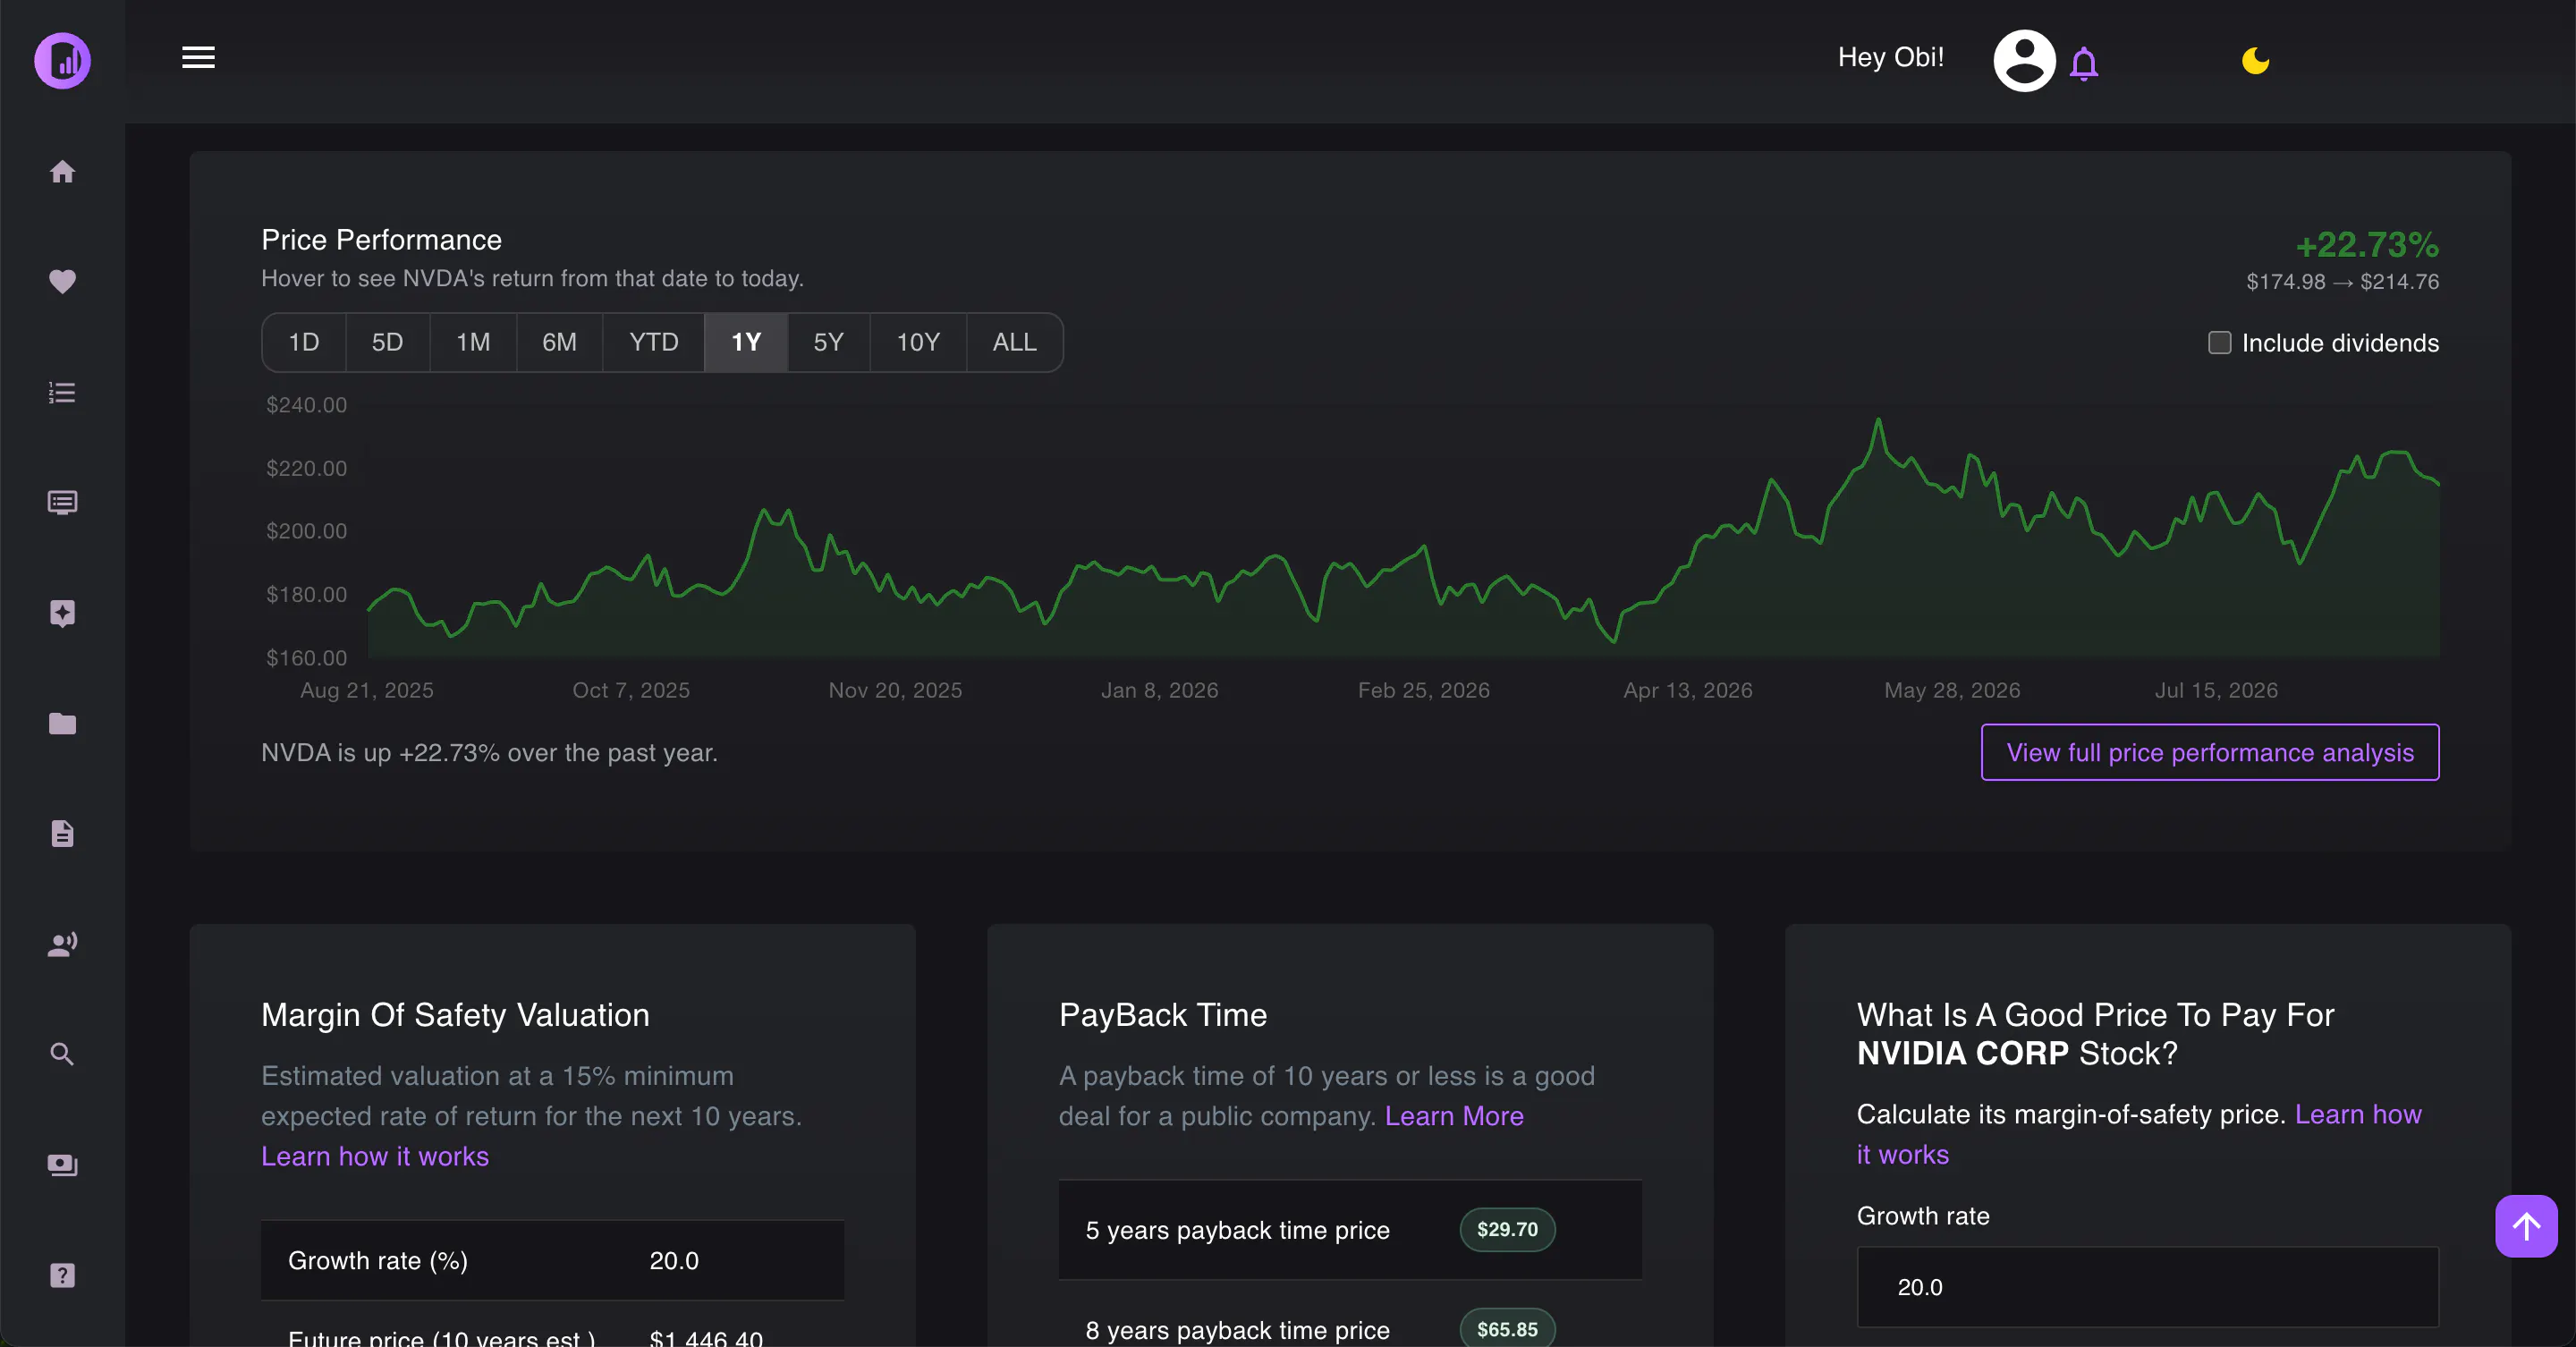This screenshot has height=1347, width=2576.
Task: Open the document icon in sidebar
Action: pyautogui.click(x=62, y=833)
